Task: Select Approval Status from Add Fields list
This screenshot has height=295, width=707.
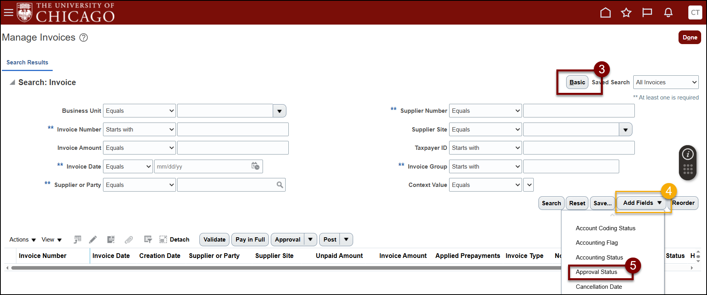Action: (596, 272)
